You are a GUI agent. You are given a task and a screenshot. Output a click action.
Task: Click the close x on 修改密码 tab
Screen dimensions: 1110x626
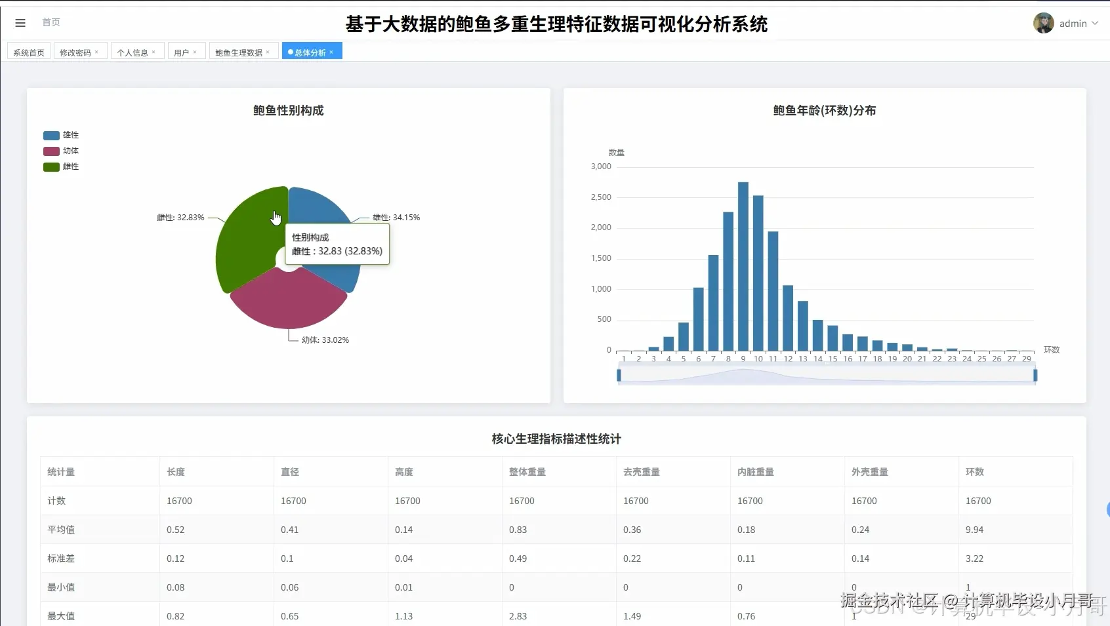click(x=98, y=51)
